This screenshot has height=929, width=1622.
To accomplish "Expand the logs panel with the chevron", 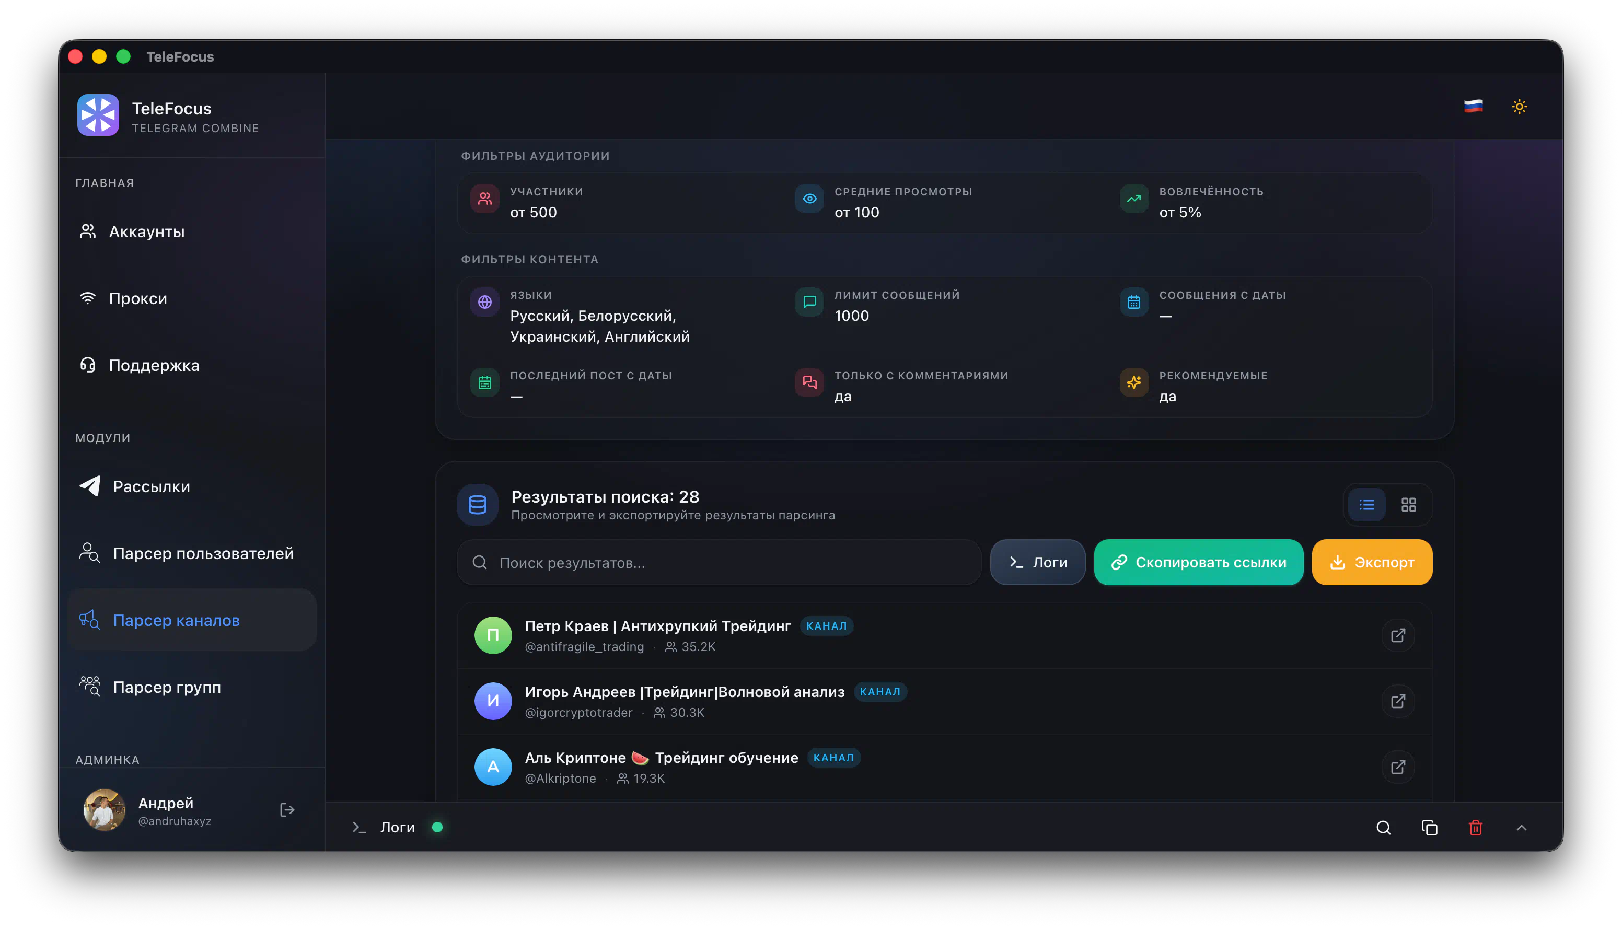I will click(1521, 828).
